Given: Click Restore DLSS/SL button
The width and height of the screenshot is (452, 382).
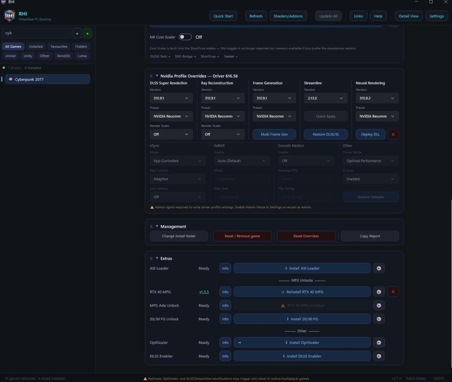Looking at the screenshot, I should coord(326,134).
